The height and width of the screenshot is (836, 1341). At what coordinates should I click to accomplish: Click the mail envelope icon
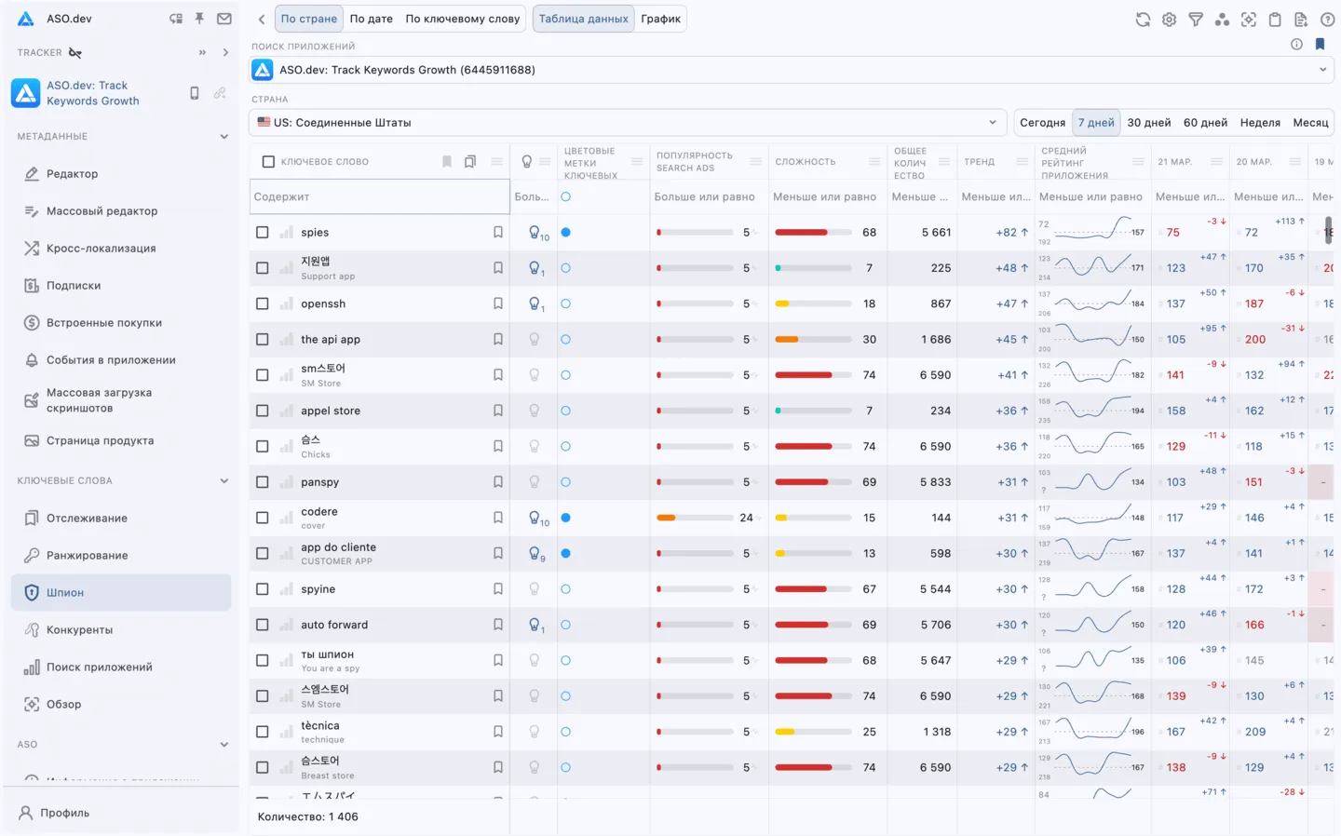coord(224,19)
